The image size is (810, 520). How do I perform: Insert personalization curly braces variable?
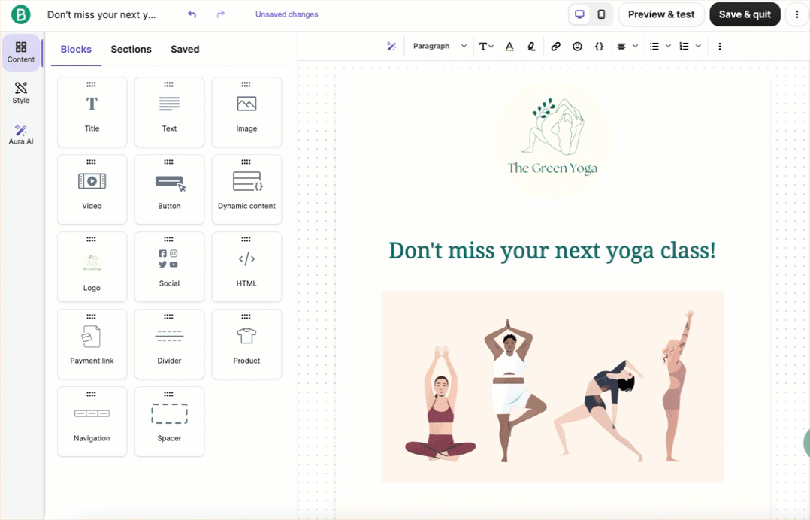tap(599, 47)
